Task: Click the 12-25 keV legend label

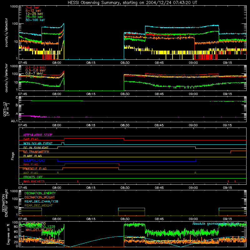Action: (x=34, y=14)
